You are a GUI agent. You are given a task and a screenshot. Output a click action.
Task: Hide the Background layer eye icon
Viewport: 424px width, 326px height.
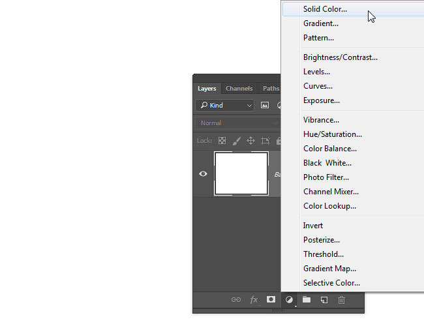pyautogui.click(x=203, y=173)
